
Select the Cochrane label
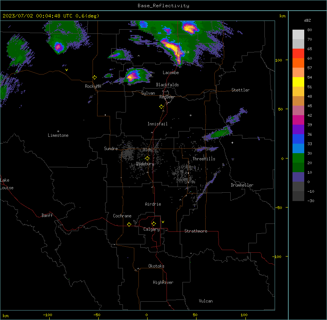(x=122, y=216)
